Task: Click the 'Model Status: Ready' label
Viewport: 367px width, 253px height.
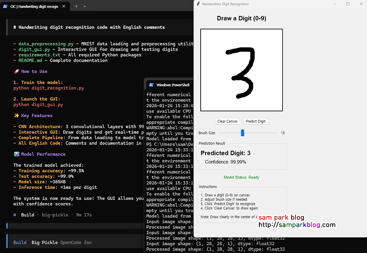Action: coord(241,178)
